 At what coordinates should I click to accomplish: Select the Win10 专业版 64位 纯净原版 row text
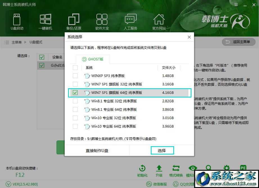(x=114, y=126)
